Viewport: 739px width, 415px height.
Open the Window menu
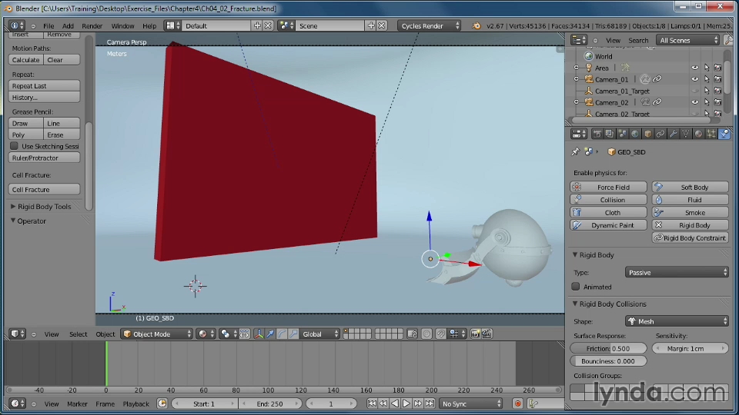[x=122, y=26]
